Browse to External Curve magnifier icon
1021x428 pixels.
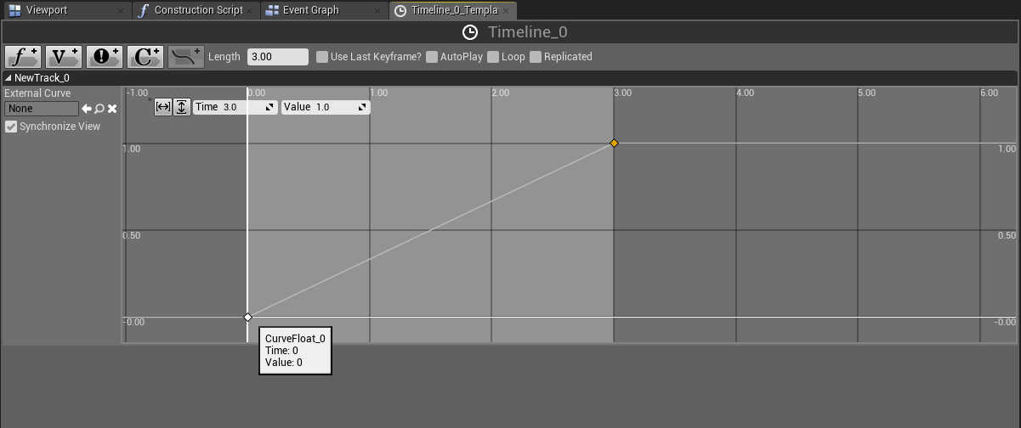99,109
